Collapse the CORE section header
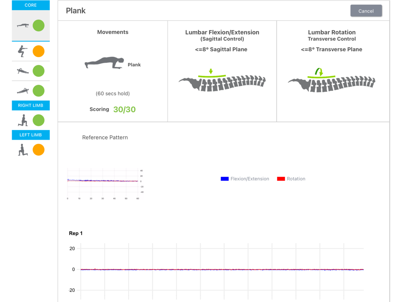The image size is (402, 302). tap(31, 5)
